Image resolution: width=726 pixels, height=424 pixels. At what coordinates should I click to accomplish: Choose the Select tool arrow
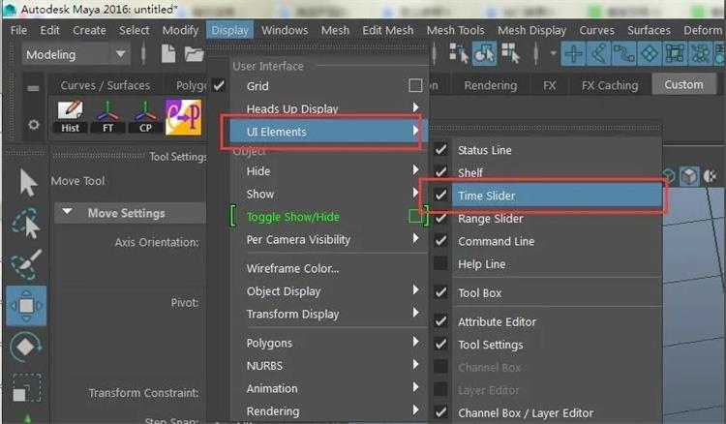click(27, 183)
